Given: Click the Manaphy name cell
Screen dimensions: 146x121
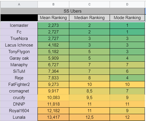Looking at the screenshot, I should 19,65.
